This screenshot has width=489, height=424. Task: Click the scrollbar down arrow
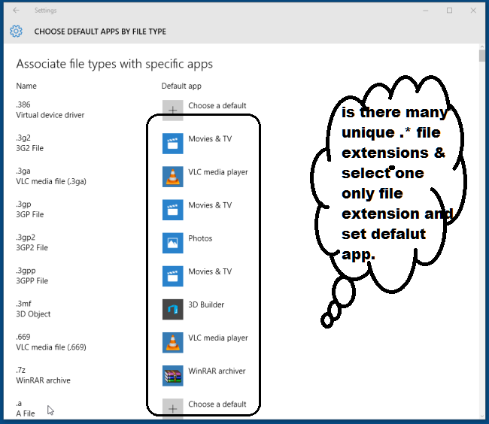[x=481, y=416]
